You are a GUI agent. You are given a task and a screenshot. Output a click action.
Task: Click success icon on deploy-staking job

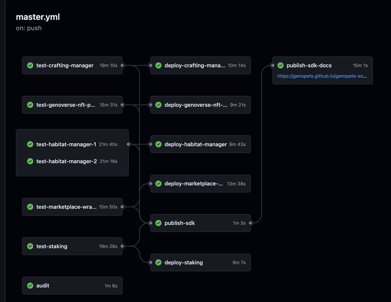[159, 262]
